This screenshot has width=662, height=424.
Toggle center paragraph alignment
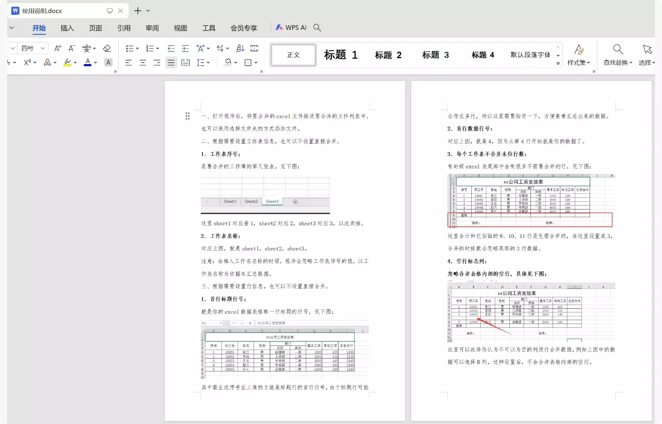coord(143,62)
